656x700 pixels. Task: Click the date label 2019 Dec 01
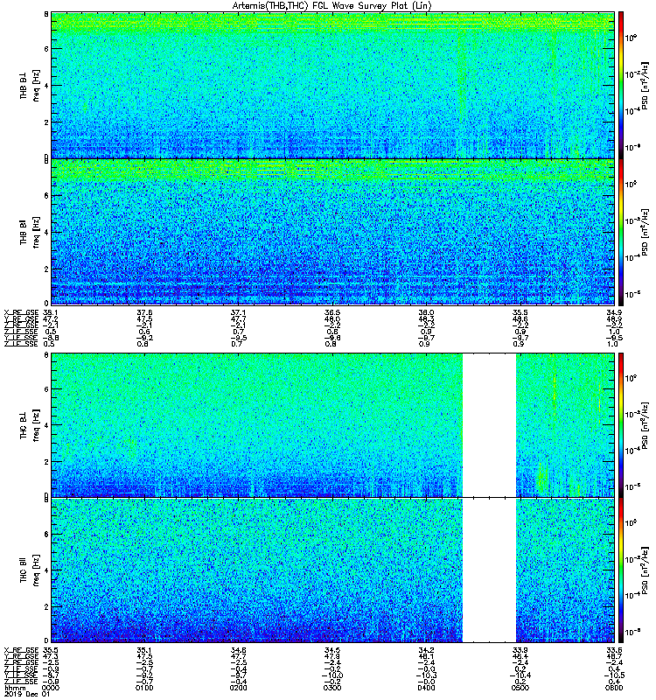27,694
